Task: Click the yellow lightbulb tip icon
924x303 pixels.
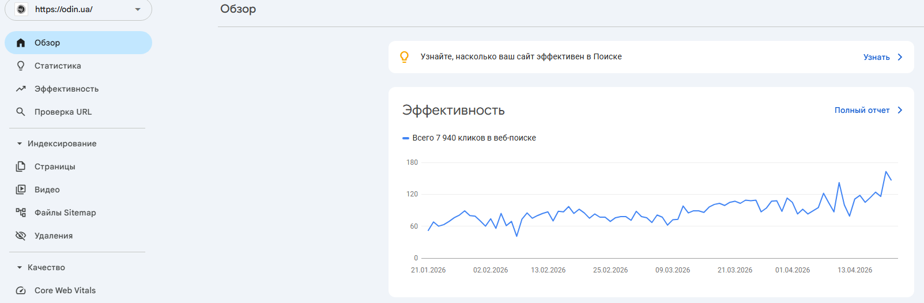Action: [405, 56]
